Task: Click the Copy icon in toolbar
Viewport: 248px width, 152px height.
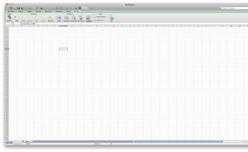Action: (x=34, y=8)
